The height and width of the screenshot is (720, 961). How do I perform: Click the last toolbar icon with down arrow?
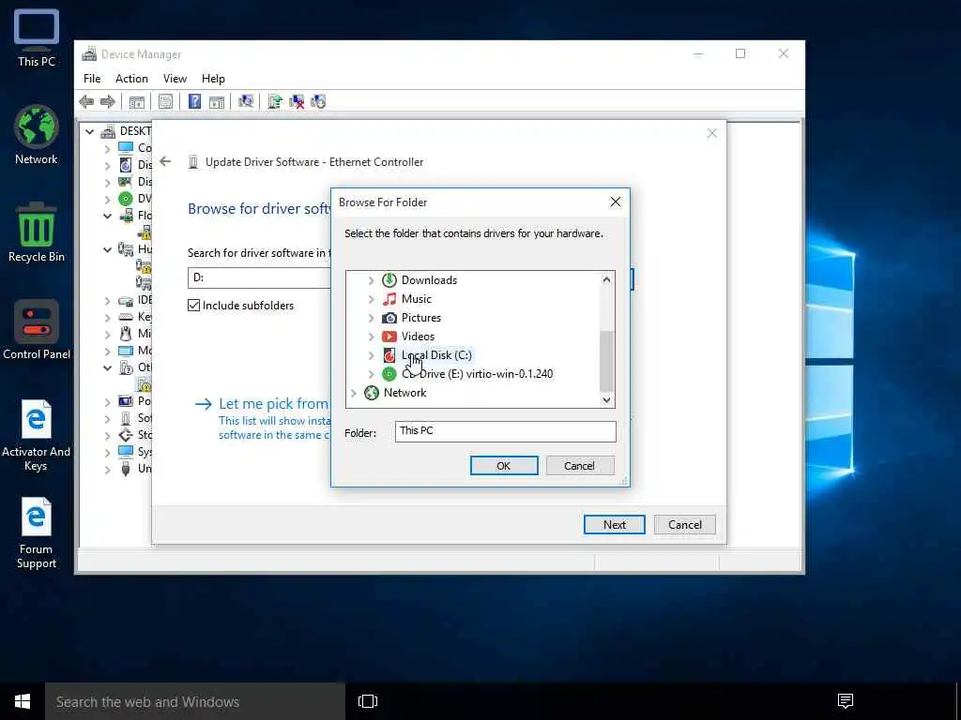tap(318, 101)
